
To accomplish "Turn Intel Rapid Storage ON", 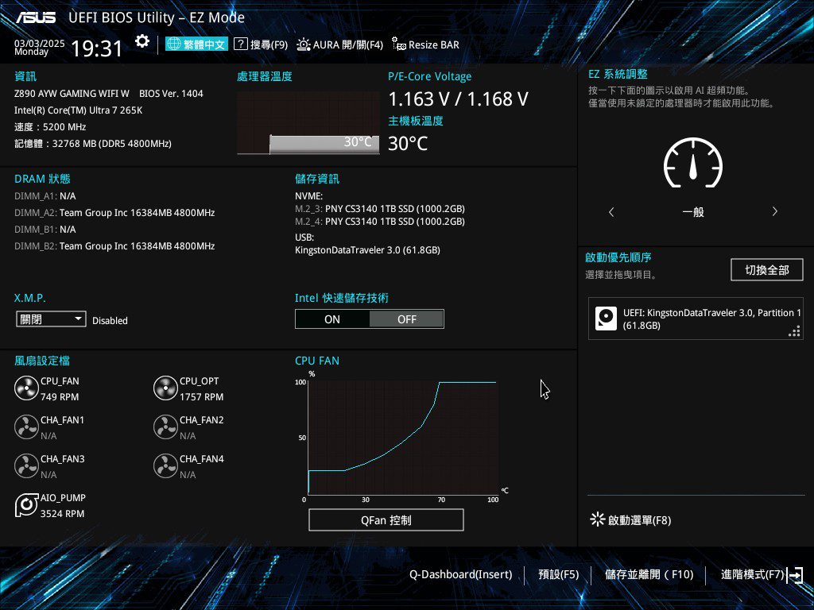I will point(332,319).
